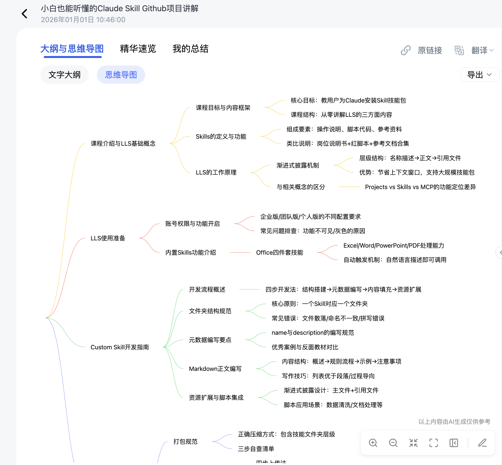Click text 自动触发机制：自然语言描述即可调用
Viewport: 502px width, 465px height.
(x=395, y=260)
